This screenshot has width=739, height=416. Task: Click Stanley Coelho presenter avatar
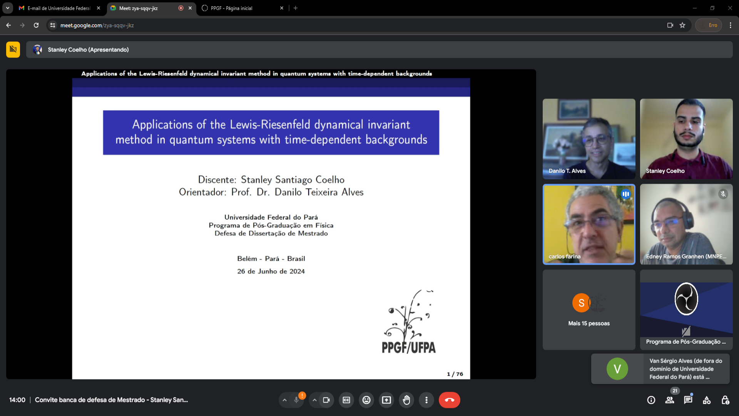(x=38, y=50)
